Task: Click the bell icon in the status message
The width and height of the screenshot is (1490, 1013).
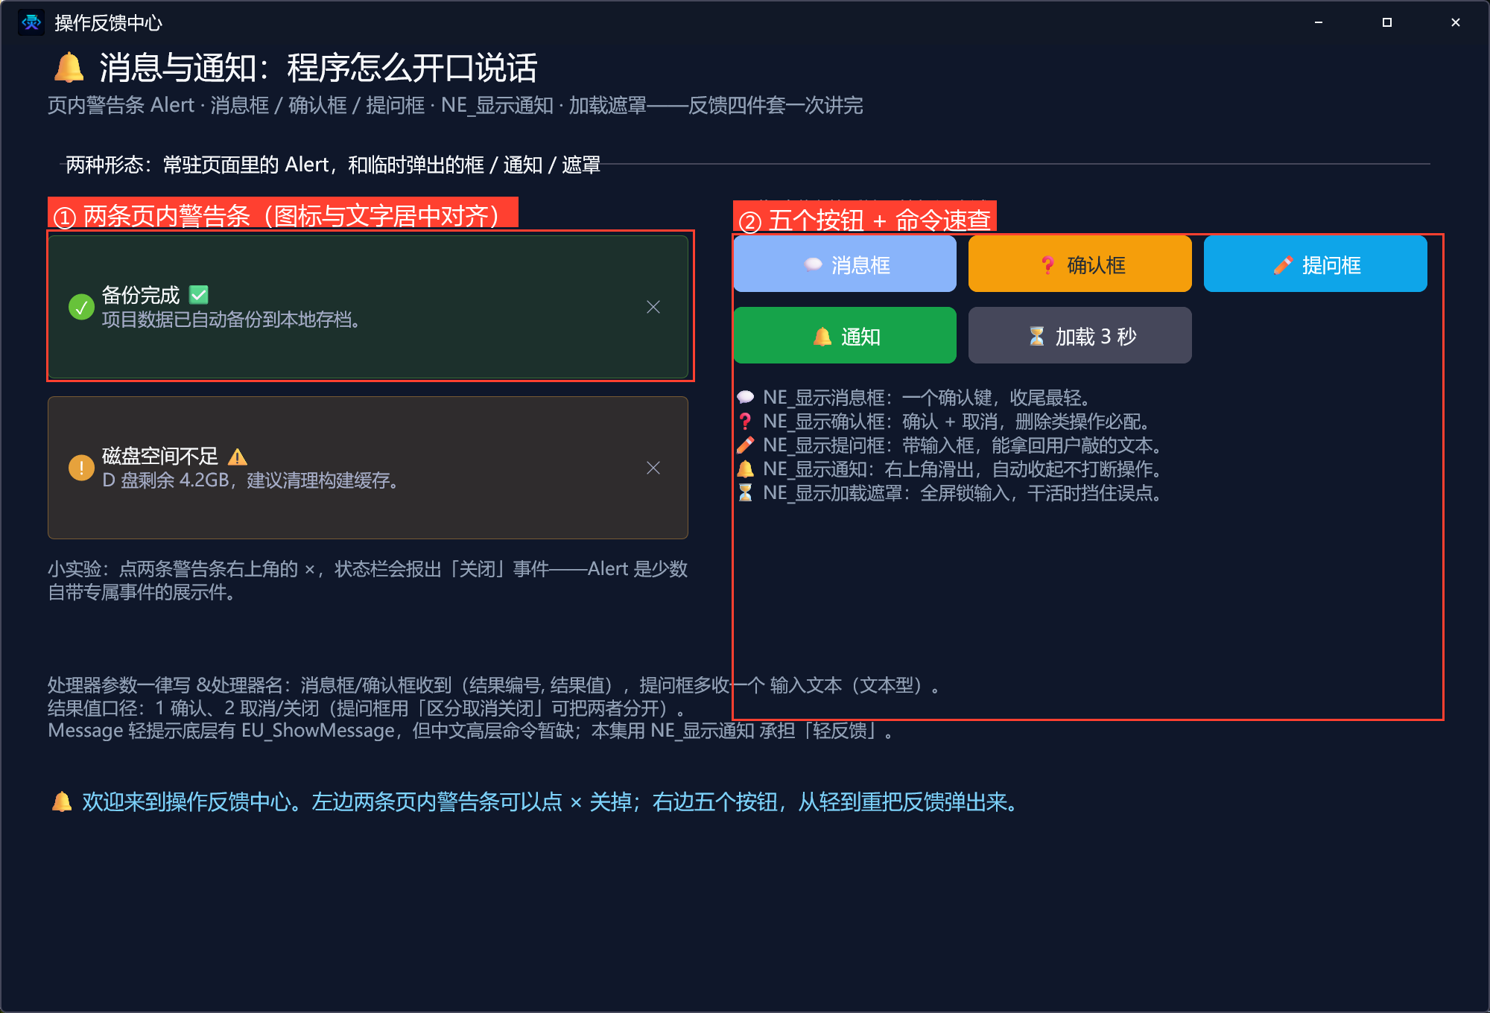Action: tap(62, 802)
